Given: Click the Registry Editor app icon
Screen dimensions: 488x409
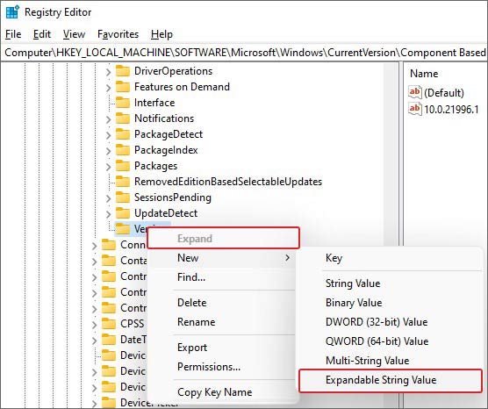Looking at the screenshot, I should pos(12,12).
